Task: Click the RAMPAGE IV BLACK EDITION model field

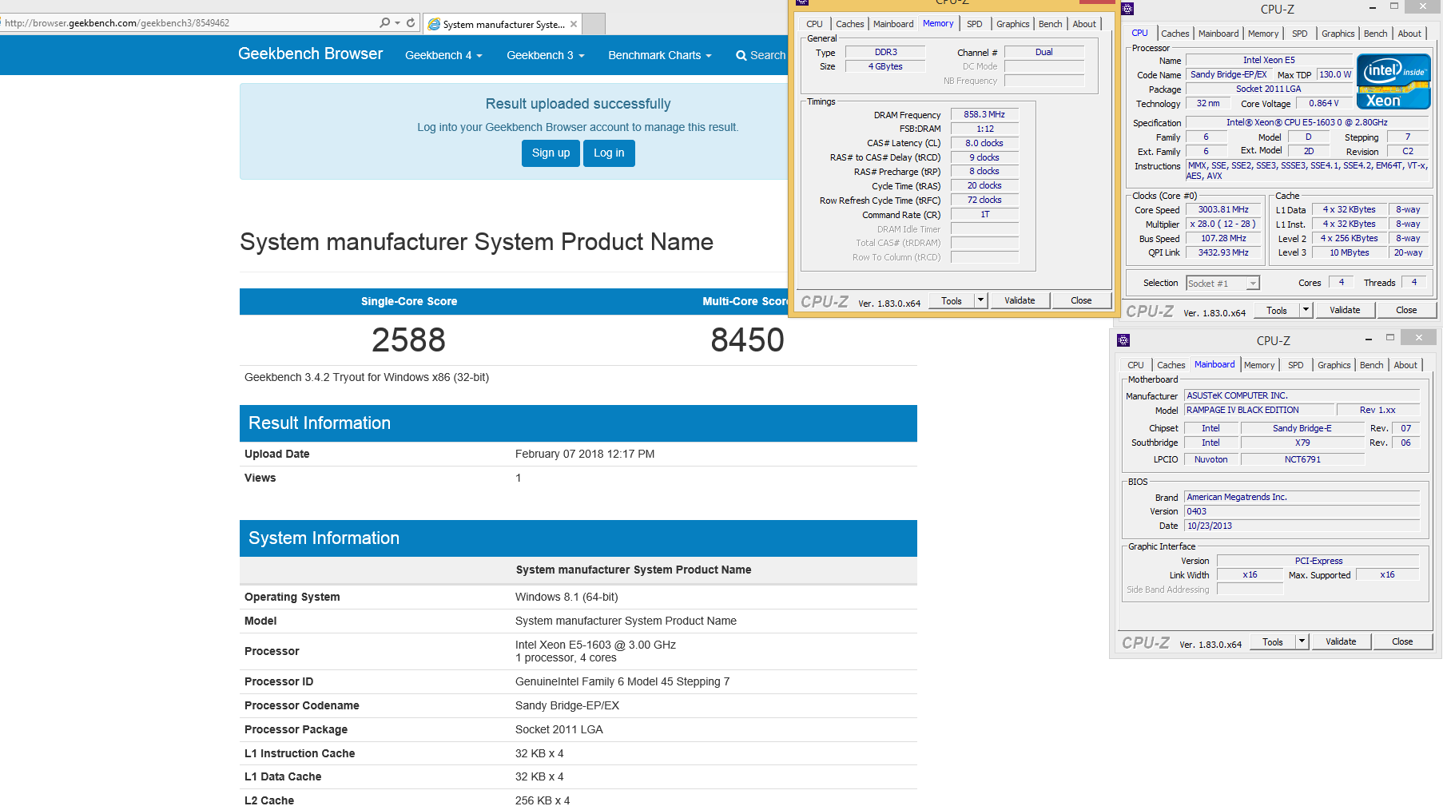Action: tap(1260, 410)
